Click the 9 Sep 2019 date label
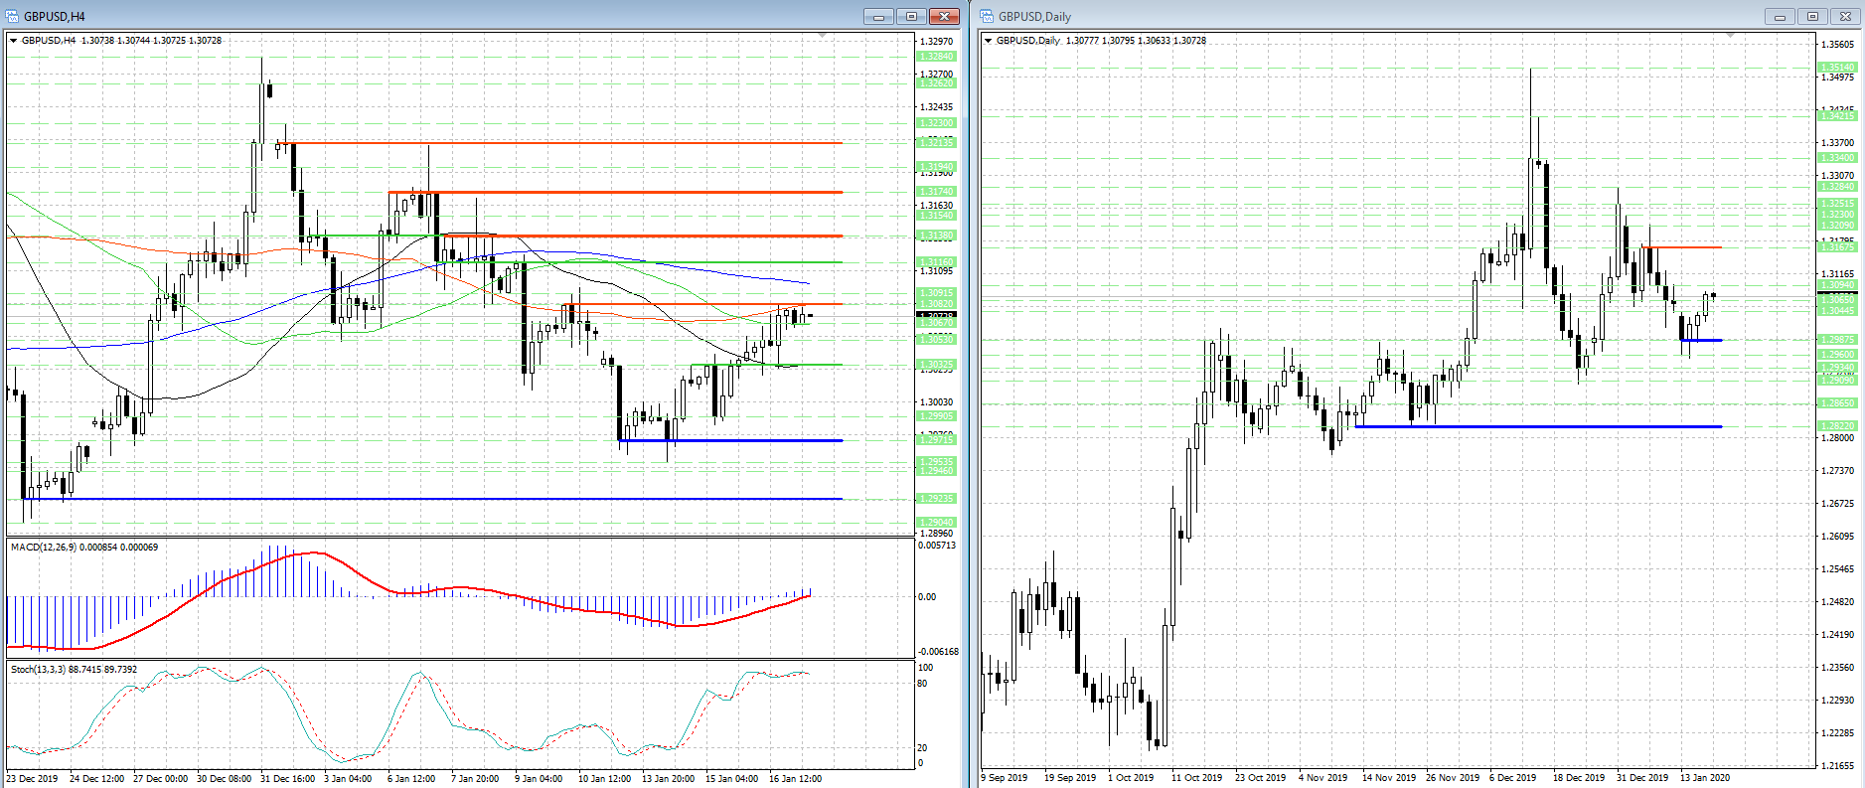 pyautogui.click(x=1005, y=778)
